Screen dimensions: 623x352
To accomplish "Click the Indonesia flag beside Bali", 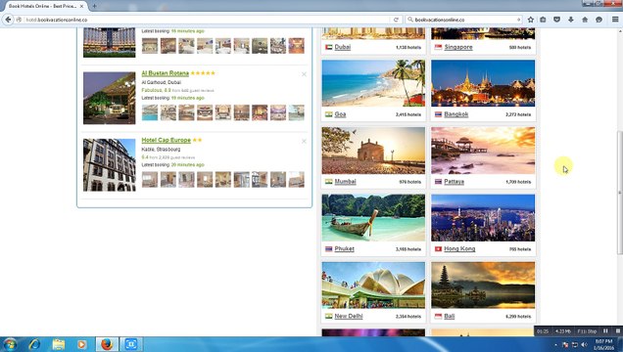I will tap(438, 317).
